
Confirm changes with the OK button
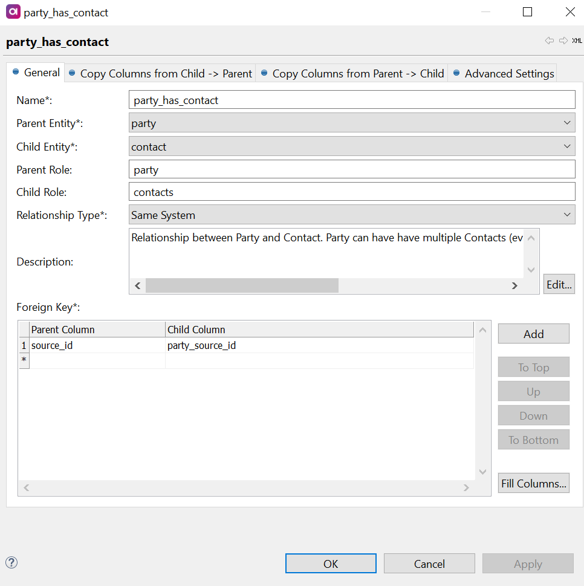click(331, 563)
